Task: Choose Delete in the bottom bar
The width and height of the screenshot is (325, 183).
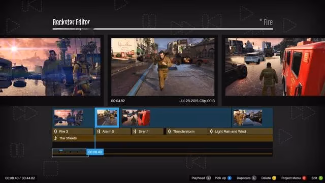Action: 266,178
